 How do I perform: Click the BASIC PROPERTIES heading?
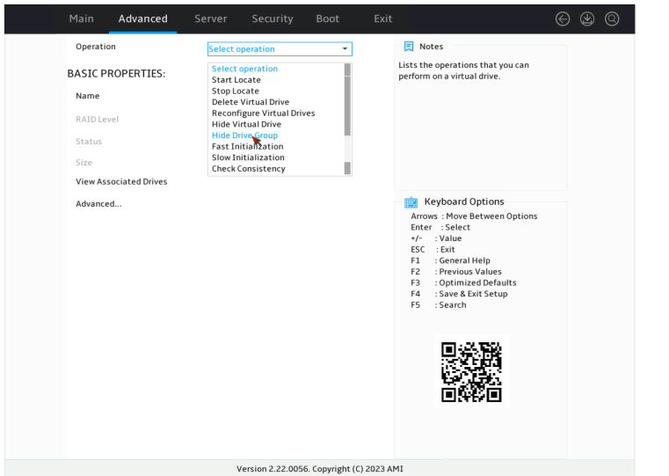(x=116, y=73)
